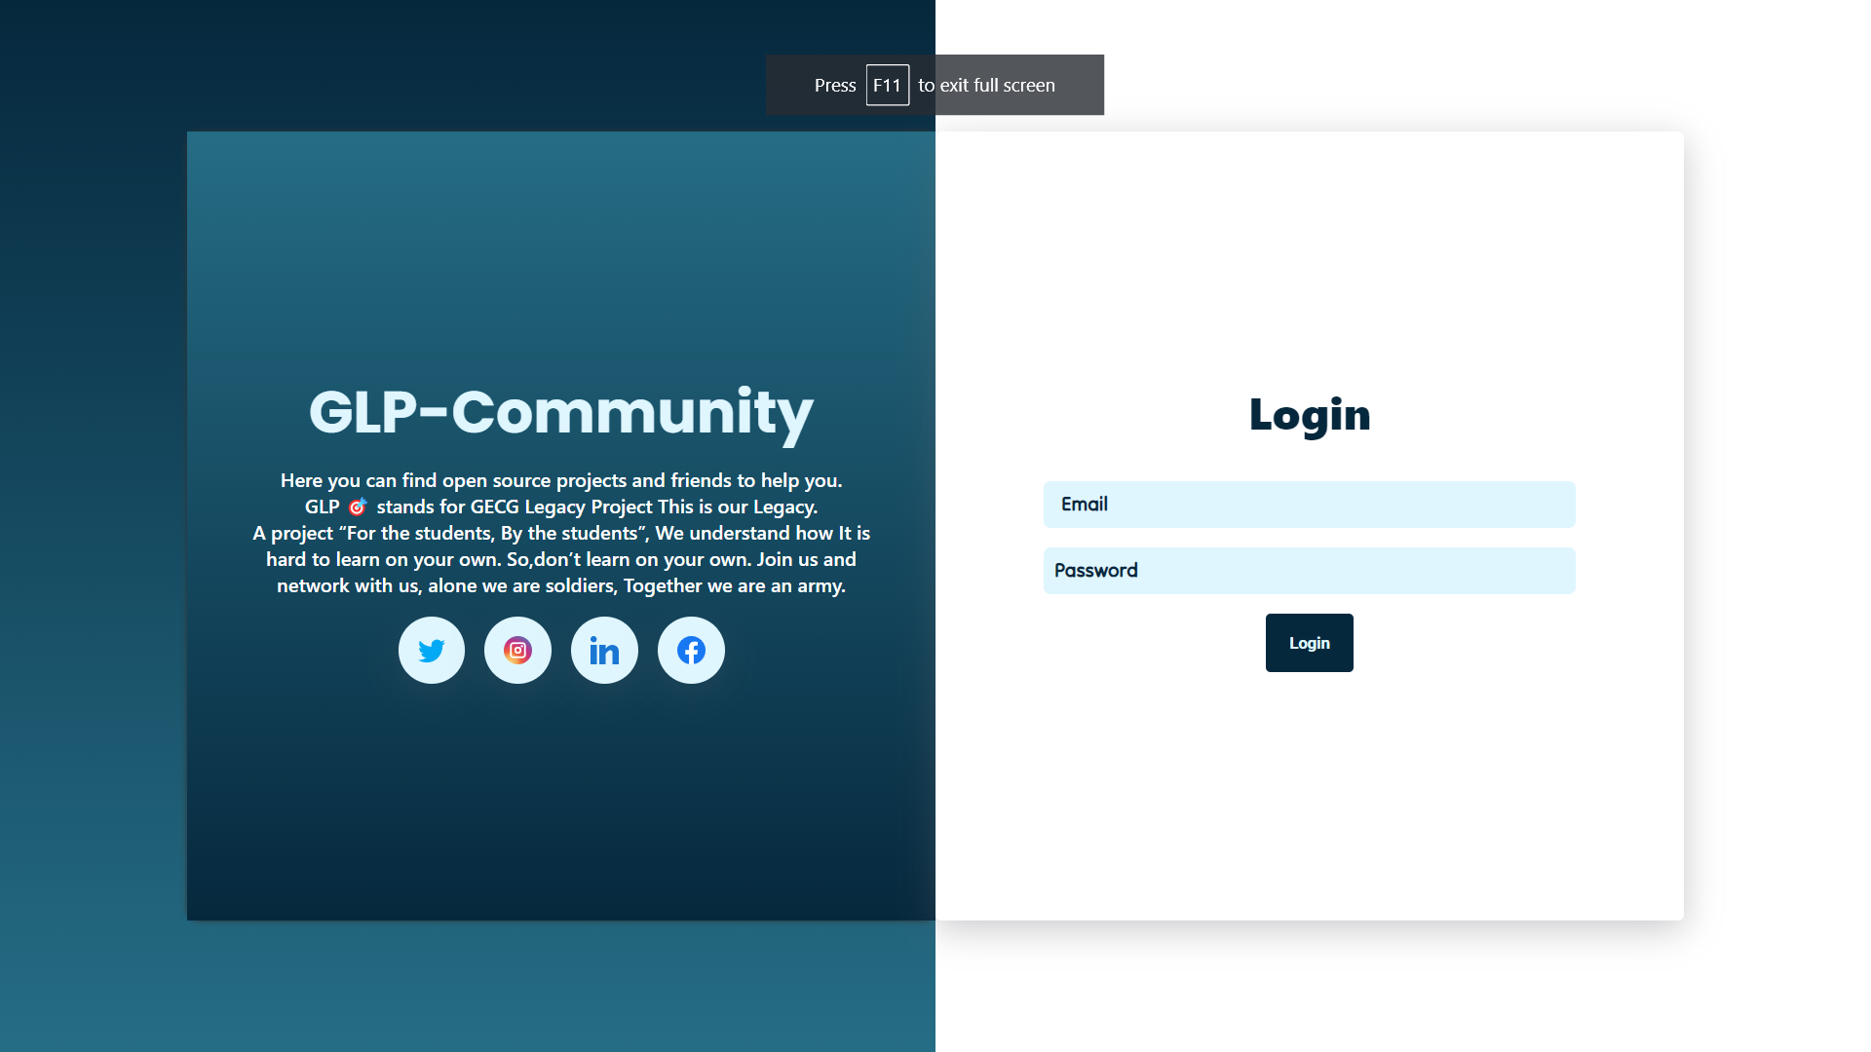Click the 'Join us and' text
This screenshot has height=1052, width=1871.
pyautogui.click(x=806, y=560)
